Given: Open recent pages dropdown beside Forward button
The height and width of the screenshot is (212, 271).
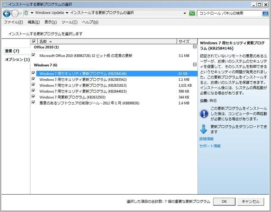Looking at the screenshot, I should coord(20,14).
